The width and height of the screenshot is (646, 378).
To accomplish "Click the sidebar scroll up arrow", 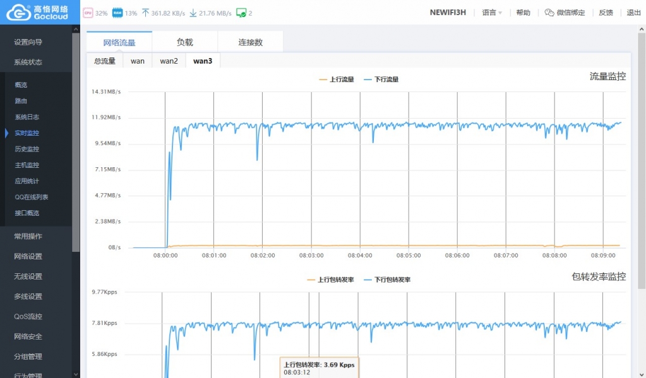I will click(x=76, y=29).
